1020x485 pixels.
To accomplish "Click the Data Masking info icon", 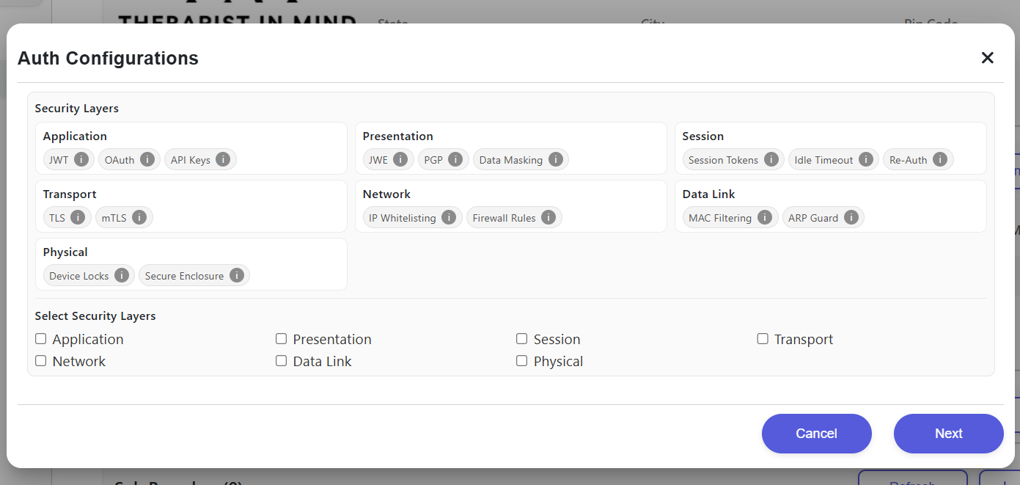I will (x=556, y=159).
